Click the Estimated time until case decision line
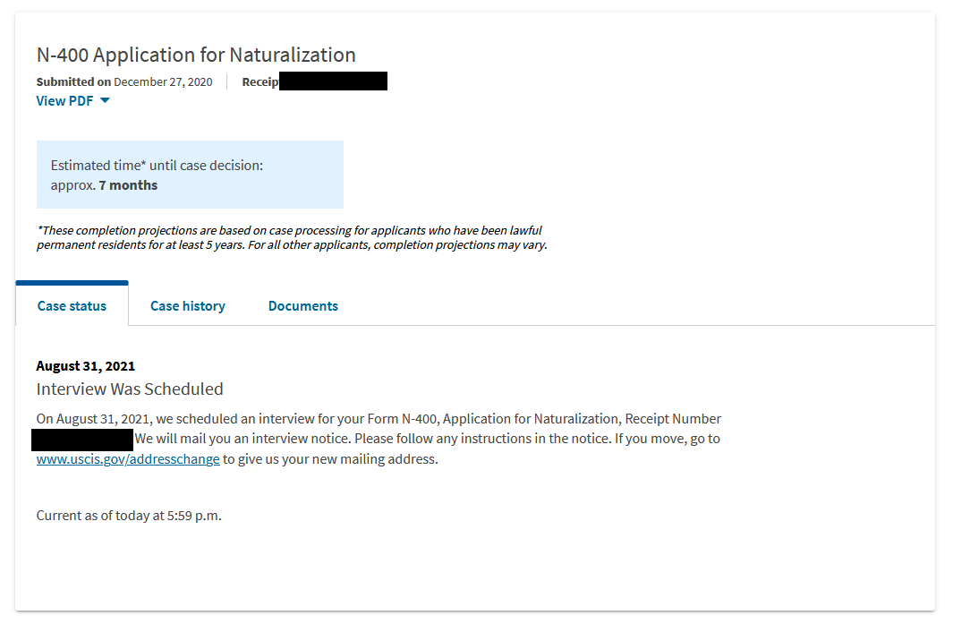Viewport: 953px width, 624px height. click(157, 166)
